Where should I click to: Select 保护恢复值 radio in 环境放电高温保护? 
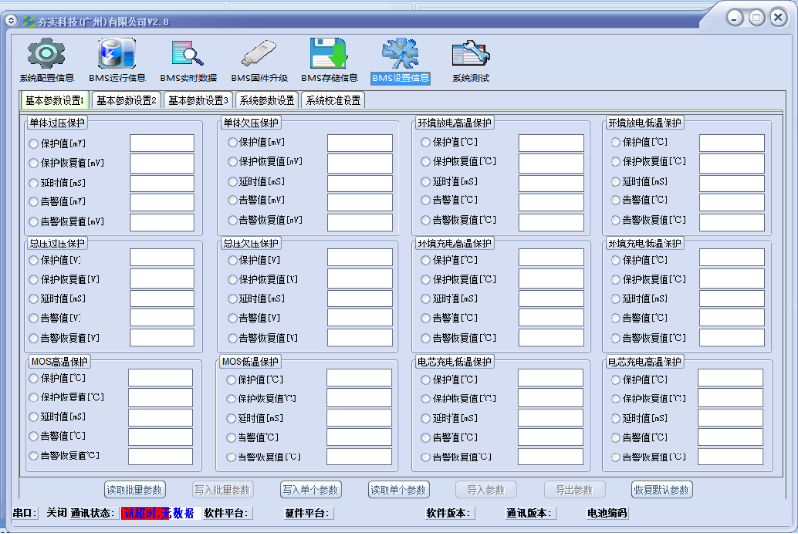pyautogui.click(x=426, y=162)
